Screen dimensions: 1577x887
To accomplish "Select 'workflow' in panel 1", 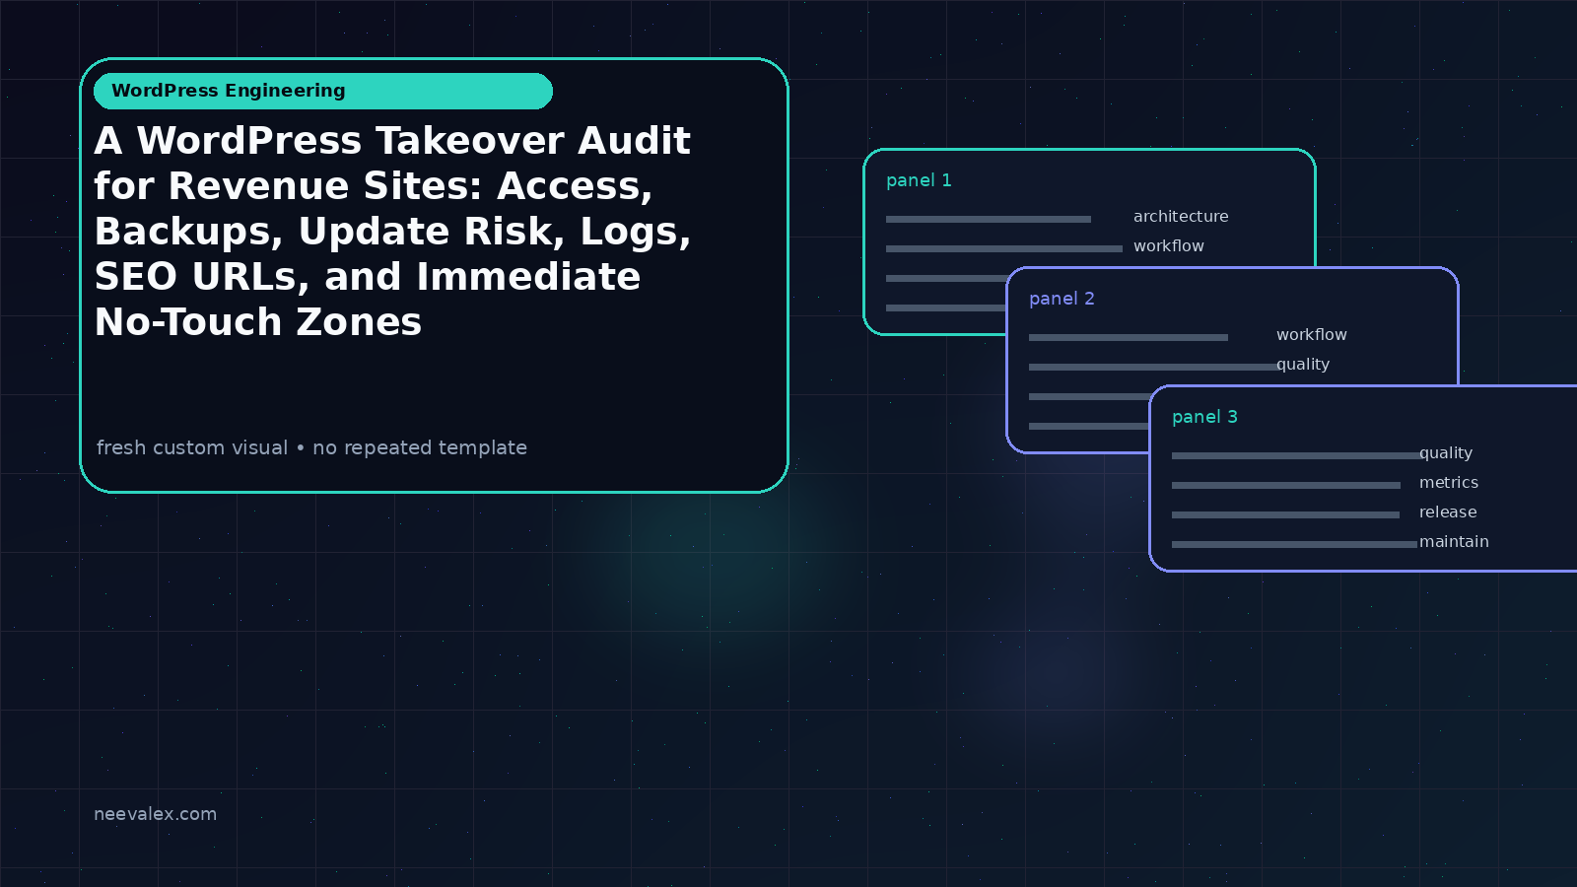I will tap(1169, 245).
